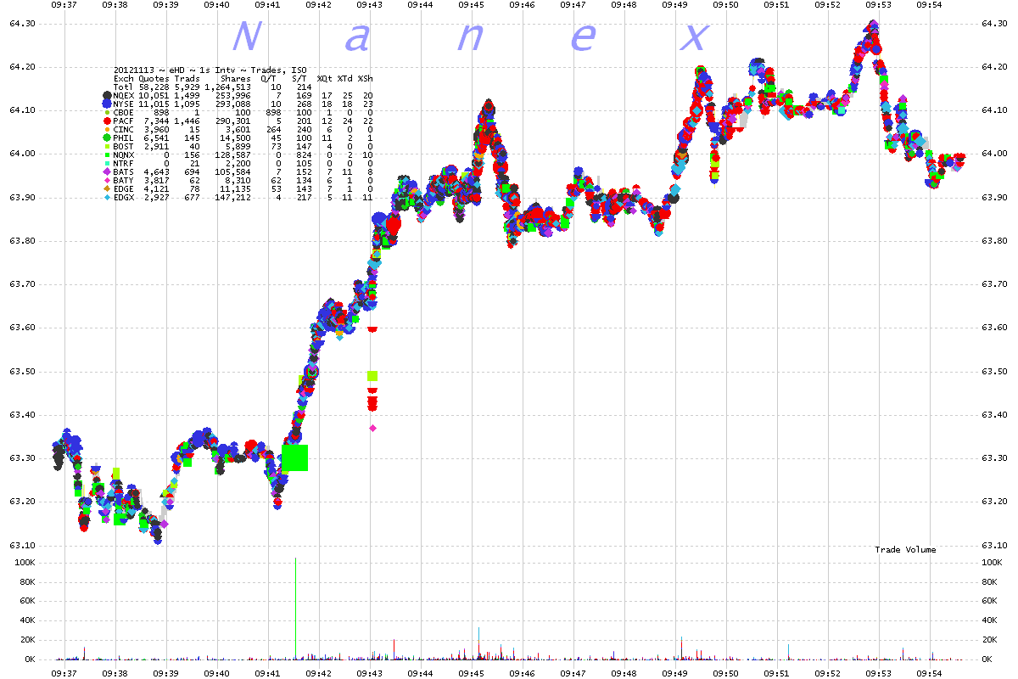The height and width of the screenshot is (679, 1018).
Task: Click '64.30' on the left price axis
Action: pos(21,23)
